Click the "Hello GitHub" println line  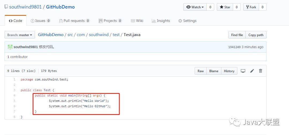pos(80,106)
